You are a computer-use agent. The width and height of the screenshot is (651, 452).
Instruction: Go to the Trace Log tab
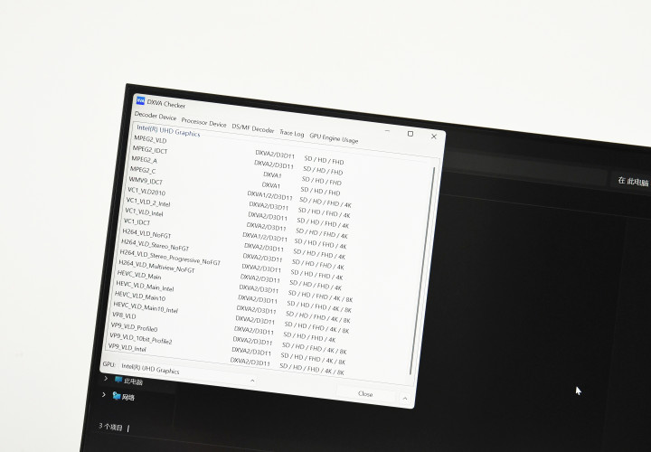[291, 133]
